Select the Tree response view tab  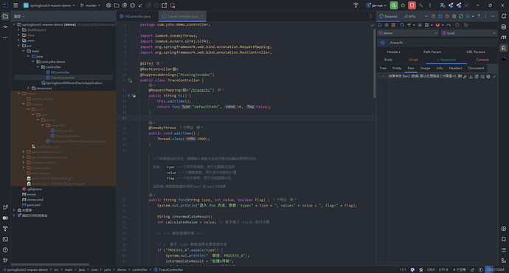click(x=383, y=68)
